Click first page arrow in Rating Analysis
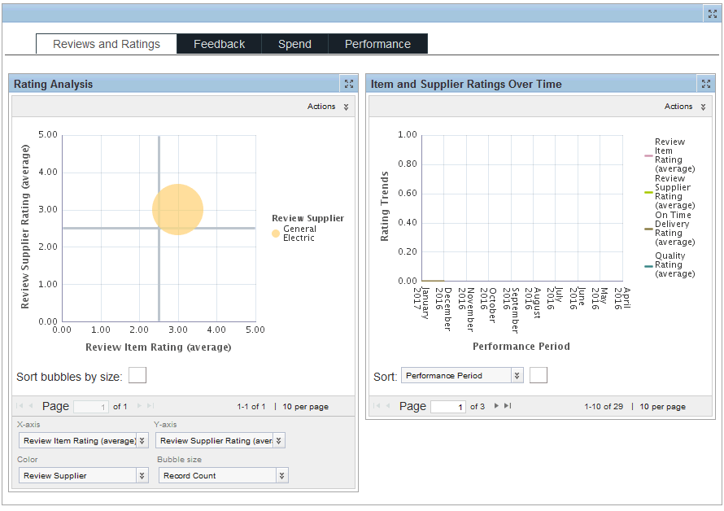Image resolution: width=724 pixels, height=511 pixels. click(x=20, y=406)
